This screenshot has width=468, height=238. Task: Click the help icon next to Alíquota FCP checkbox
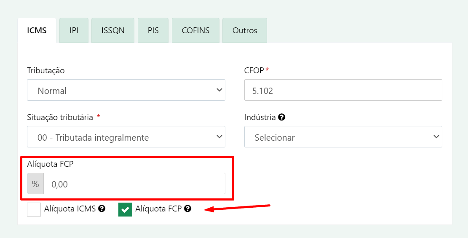(187, 209)
